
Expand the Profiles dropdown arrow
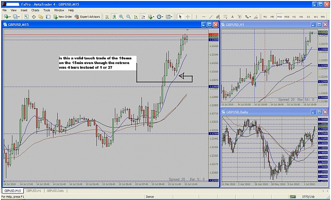19,17
